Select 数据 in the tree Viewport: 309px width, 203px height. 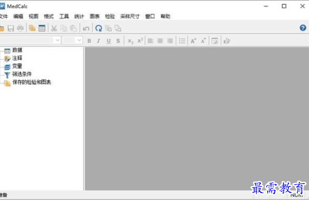pos(17,50)
